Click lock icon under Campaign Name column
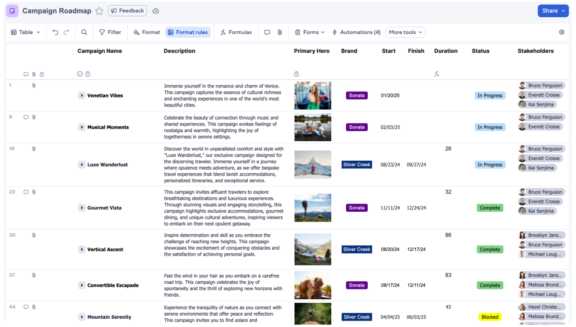This screenshot has height=327, width=576. pyautogui.click(x=87, y=74)
